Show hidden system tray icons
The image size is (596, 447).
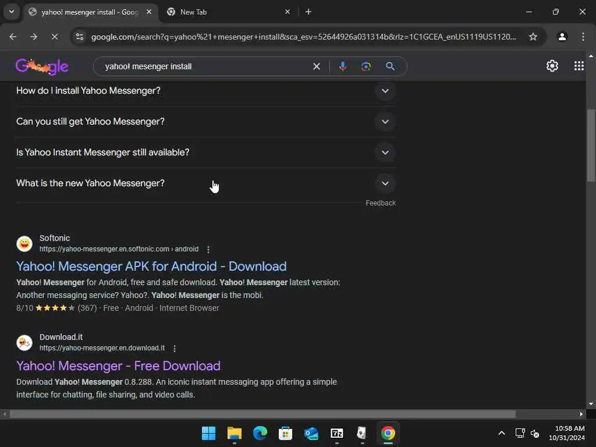tap(501, 433)
